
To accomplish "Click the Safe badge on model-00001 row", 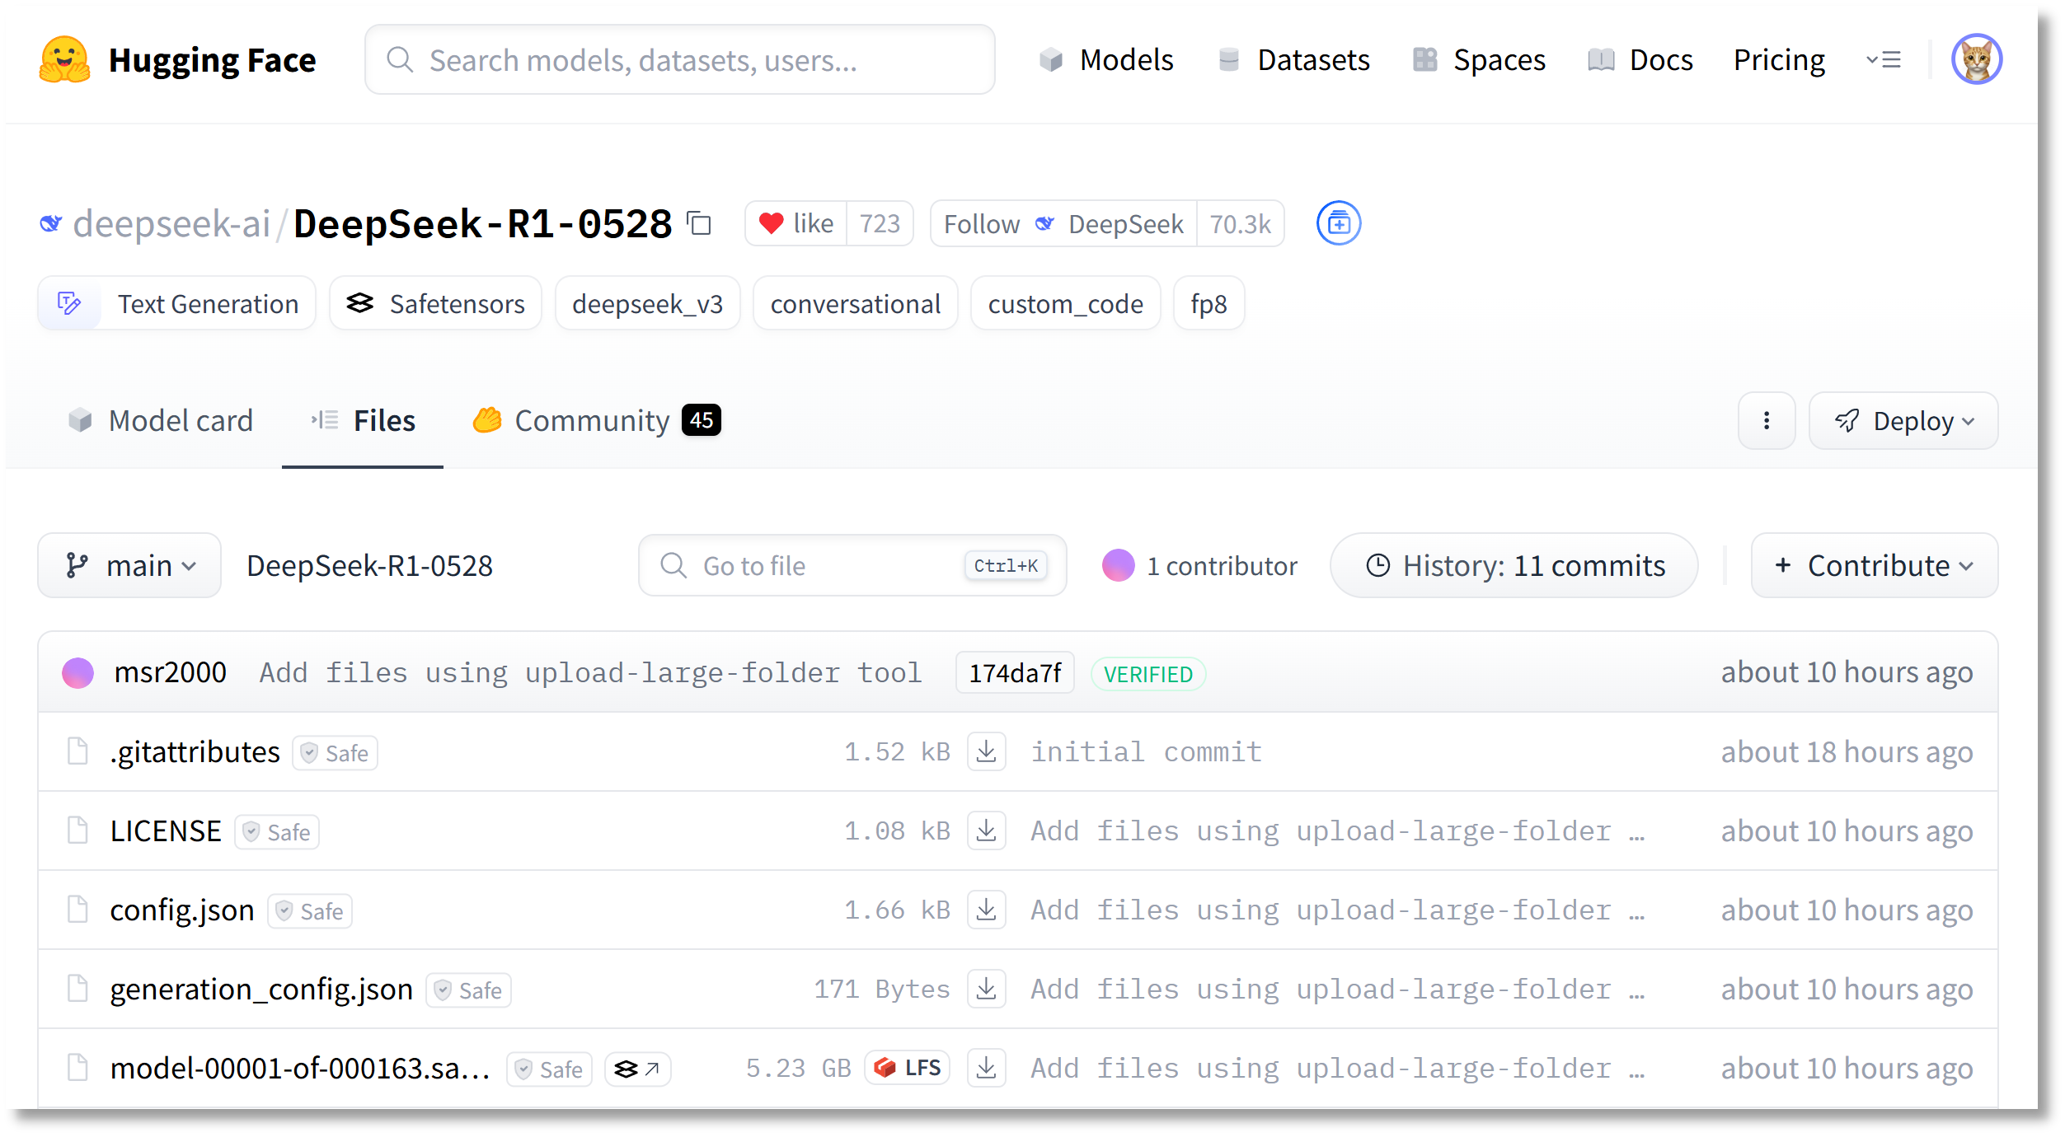I will click(549, 1069).
